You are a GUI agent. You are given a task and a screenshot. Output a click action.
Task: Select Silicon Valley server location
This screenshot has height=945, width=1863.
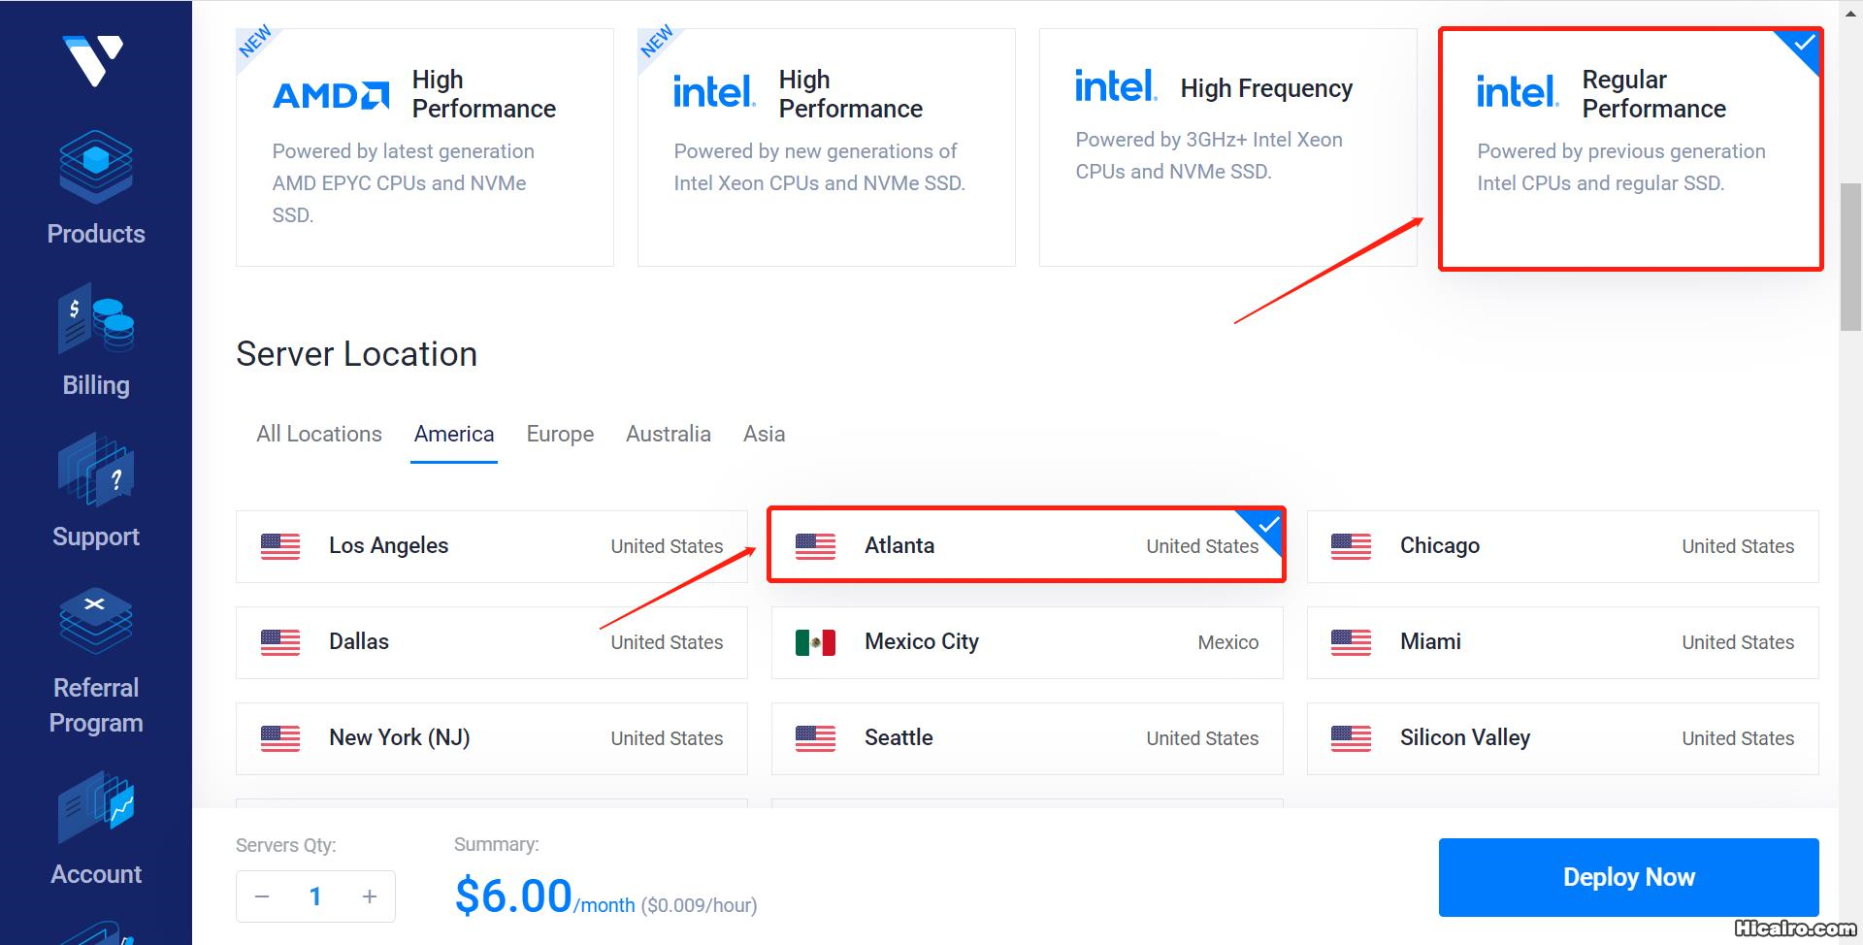pyautogui.click(x=1562, y=738)
